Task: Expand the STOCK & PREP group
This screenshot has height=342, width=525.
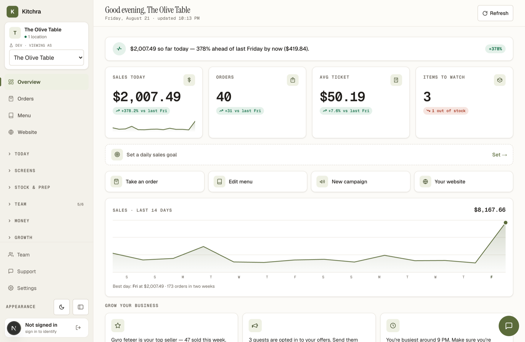Action: (47, 187)
